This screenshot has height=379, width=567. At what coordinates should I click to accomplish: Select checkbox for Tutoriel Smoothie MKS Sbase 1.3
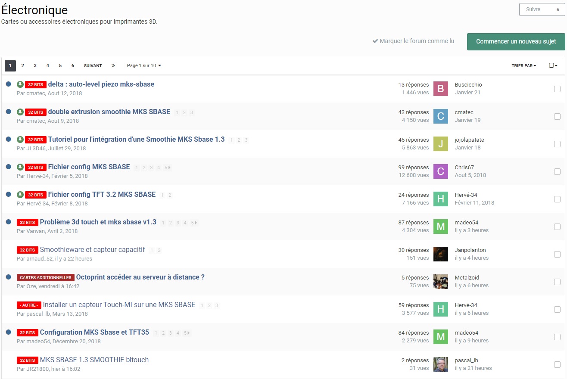[557, 144]
